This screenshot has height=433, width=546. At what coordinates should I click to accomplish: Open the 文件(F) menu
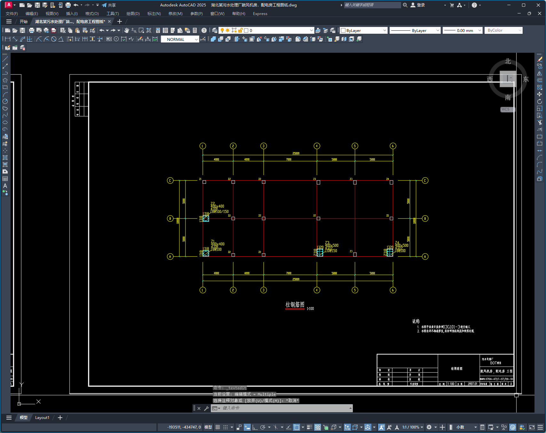click(12, 14)
